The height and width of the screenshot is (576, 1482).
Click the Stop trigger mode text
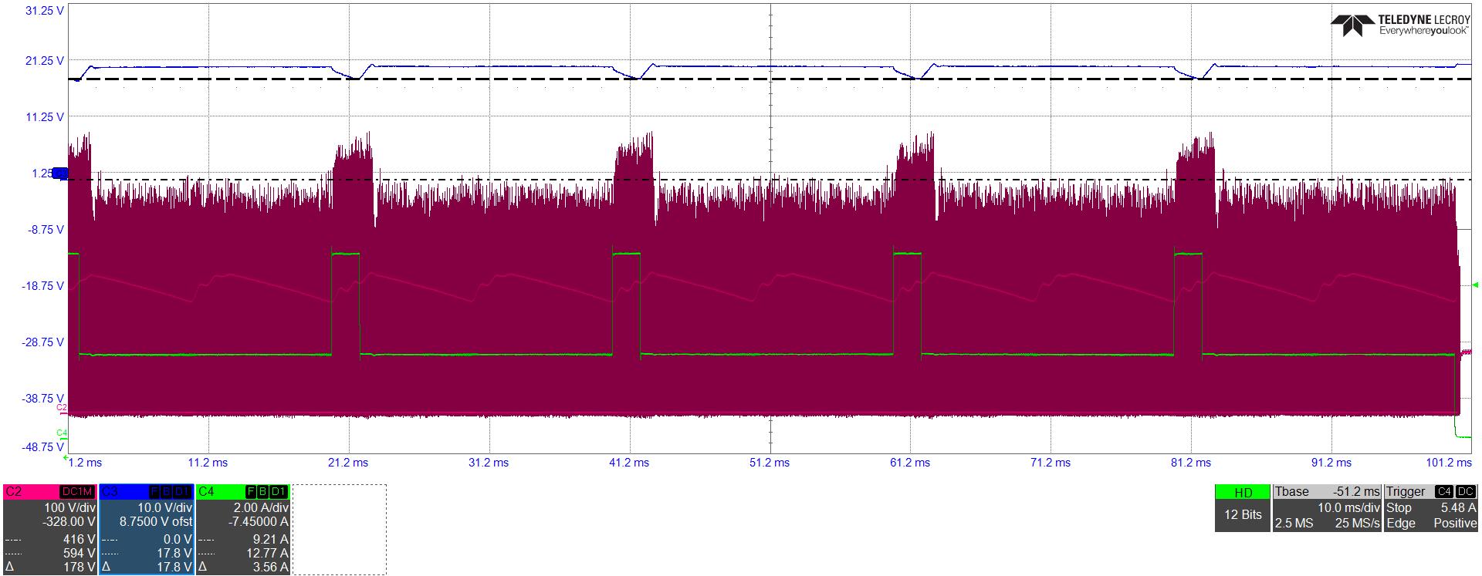click(x=1399, y=508)
